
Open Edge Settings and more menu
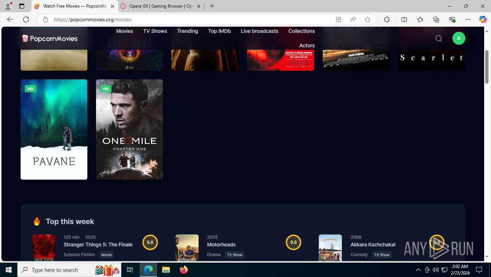(x=468, y=19)
